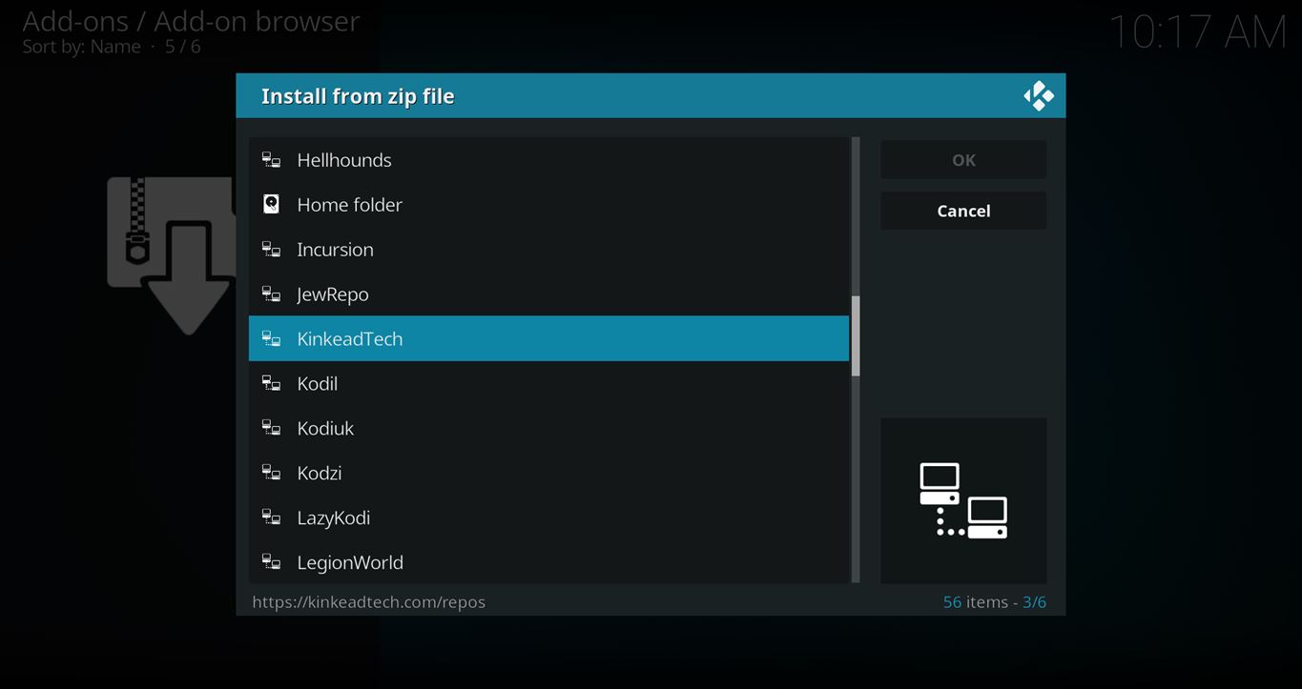Click the large network preview thumbnail
The width and height of the screenshot is (1302, 689).
pyautogui.click(x=962, y=500)
